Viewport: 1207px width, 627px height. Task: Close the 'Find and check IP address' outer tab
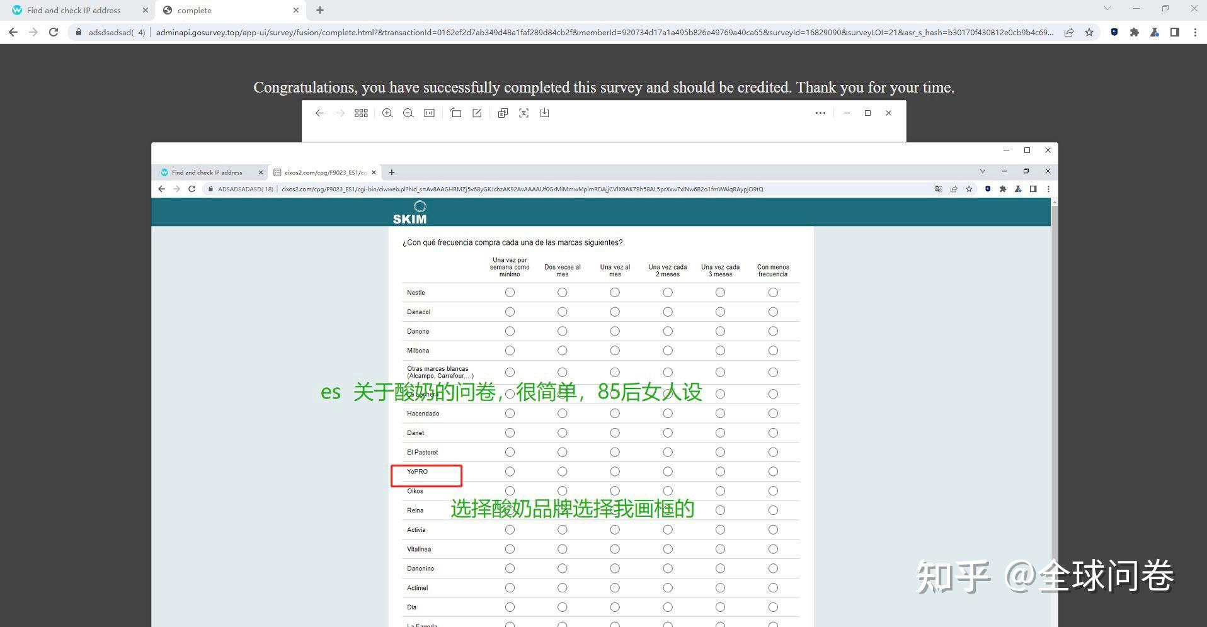pos(146,10)
